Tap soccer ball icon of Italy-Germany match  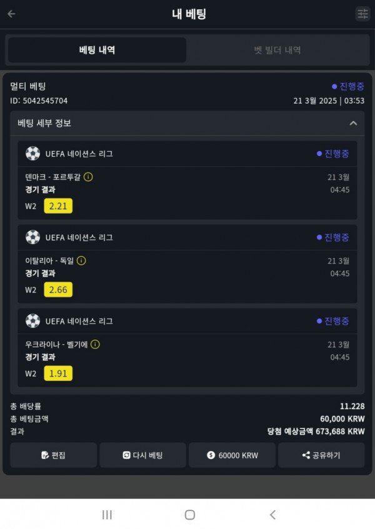point(32,237)
